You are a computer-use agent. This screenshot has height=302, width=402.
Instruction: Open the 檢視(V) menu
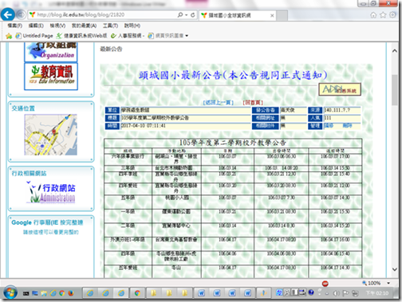click(x=57, y=25)
